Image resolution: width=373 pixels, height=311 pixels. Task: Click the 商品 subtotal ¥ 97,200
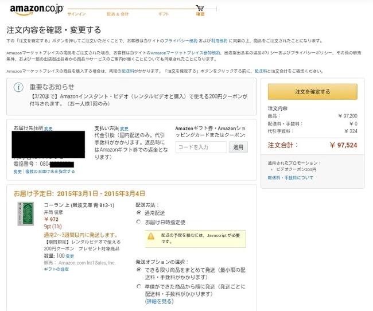(x=348, y=116)
